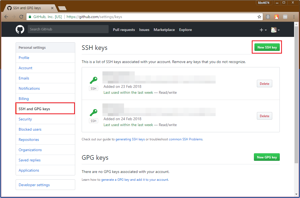Screen dimensions: 300x198
Task: Open the Account settings page
Action: (45, 68)
